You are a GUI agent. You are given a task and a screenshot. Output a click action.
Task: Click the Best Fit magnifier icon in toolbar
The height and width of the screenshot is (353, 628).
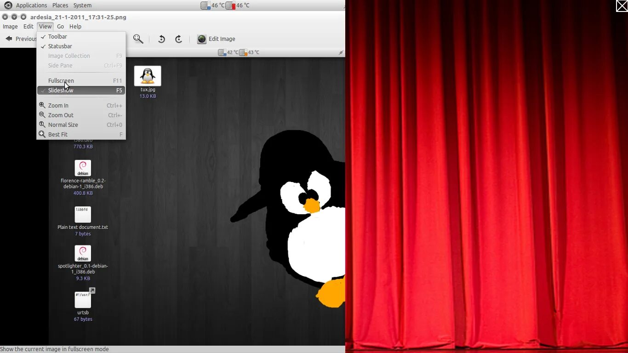(138, 39)
